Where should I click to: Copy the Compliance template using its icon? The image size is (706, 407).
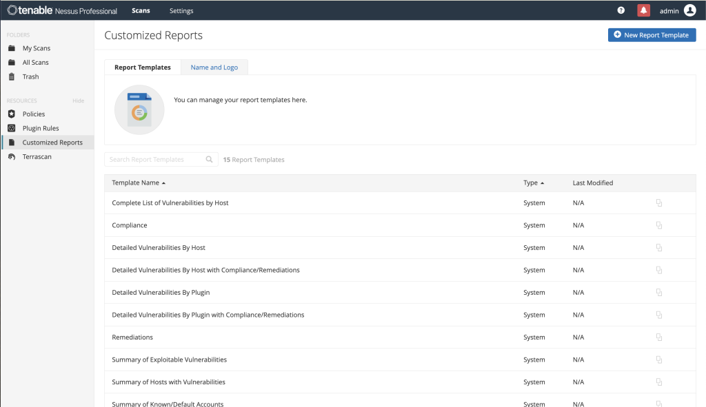tap(659, 225)
